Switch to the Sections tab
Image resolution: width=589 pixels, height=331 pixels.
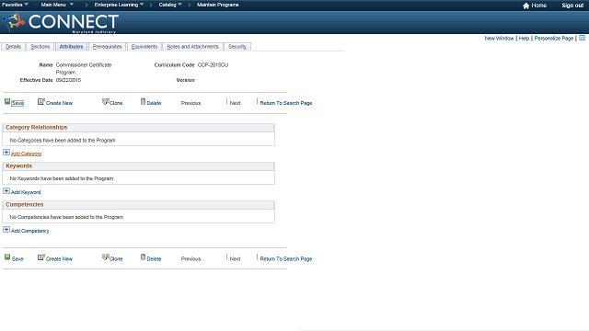pos(40,47)
